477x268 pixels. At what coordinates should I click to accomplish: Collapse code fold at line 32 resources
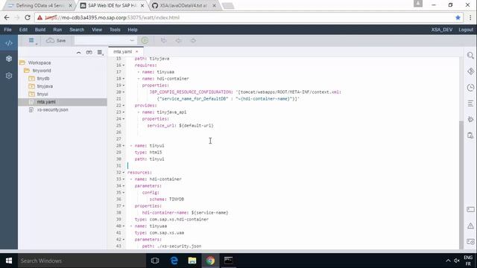point(124,173)
